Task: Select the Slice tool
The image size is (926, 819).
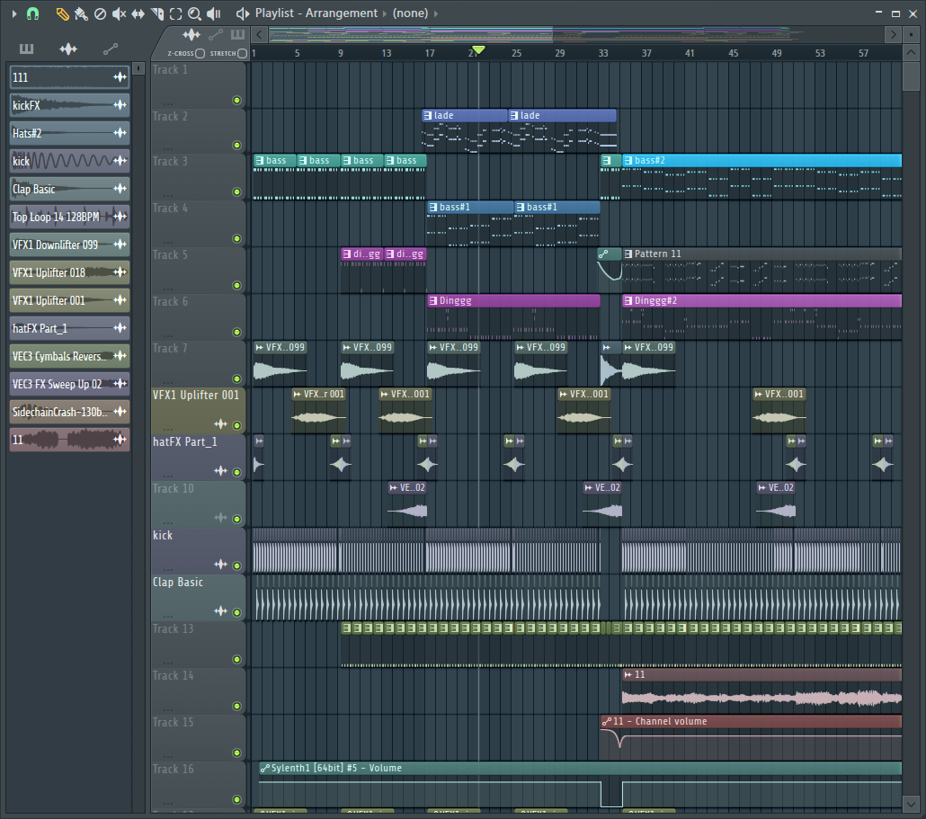Action: click(x=156, y=13)
